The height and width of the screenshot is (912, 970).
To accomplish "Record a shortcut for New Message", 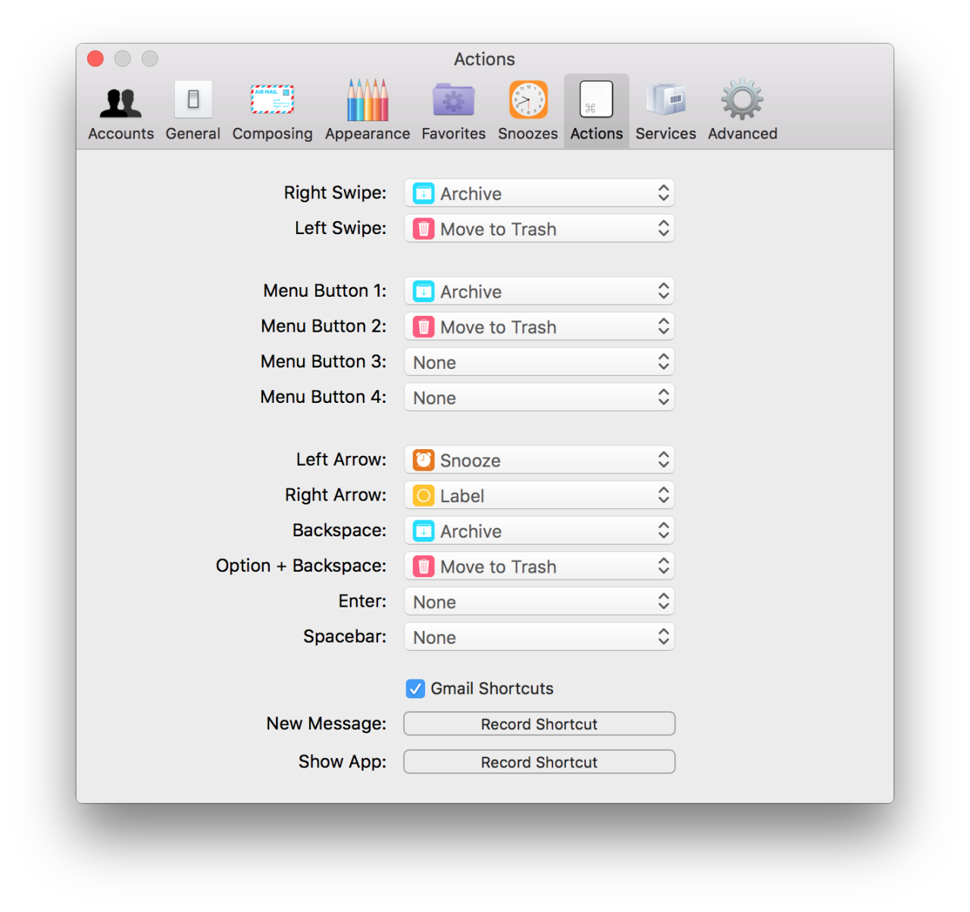I will click(539, 723).
